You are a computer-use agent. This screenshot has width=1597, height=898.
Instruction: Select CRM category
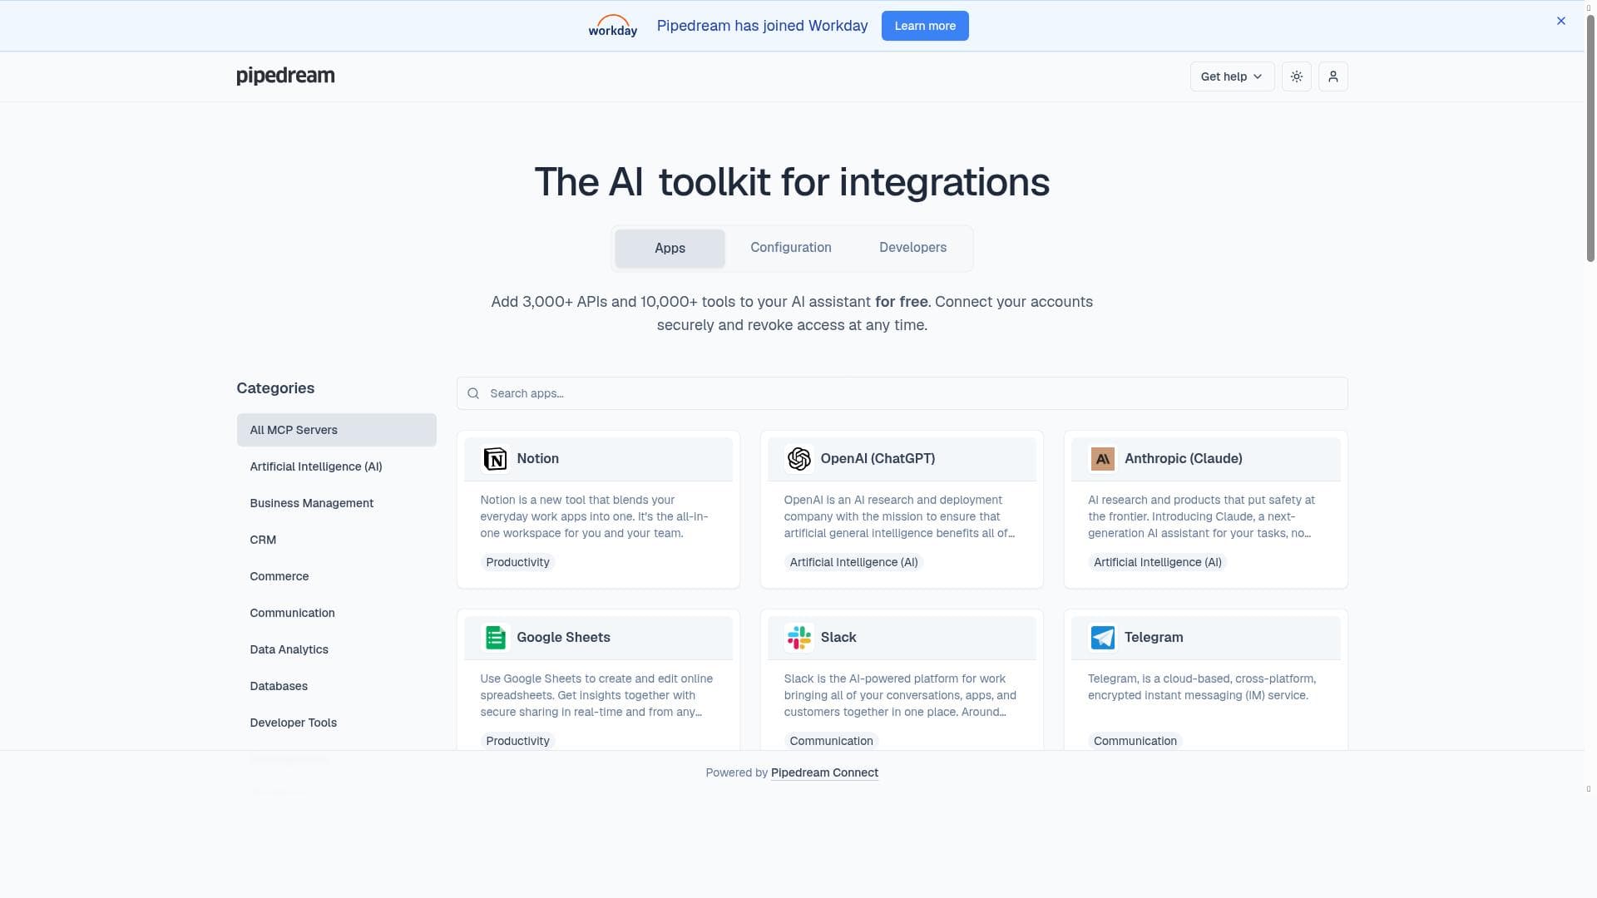(x=336, y=540)
